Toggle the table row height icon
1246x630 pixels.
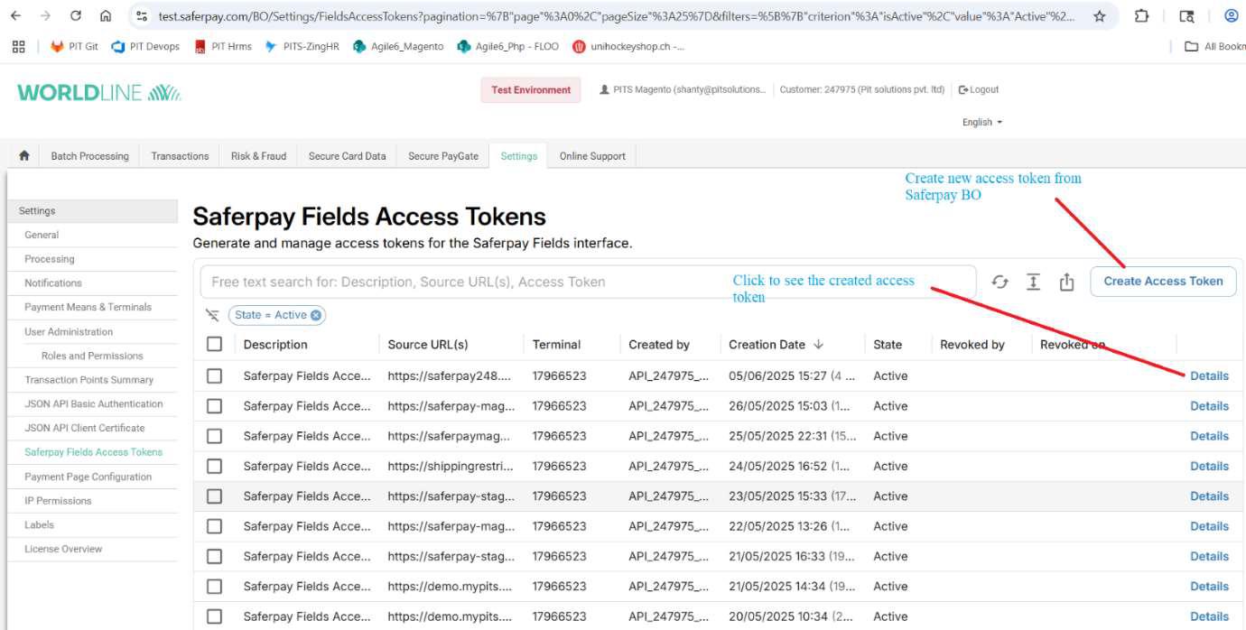point(1033,282)
